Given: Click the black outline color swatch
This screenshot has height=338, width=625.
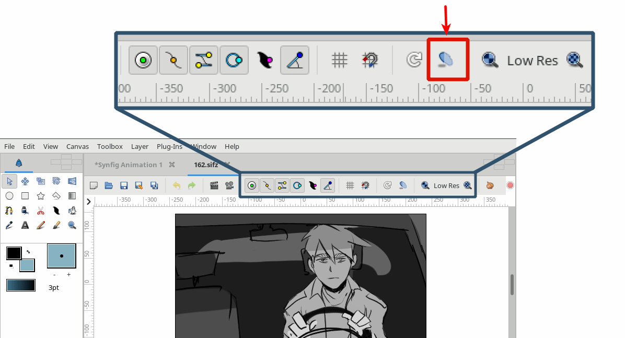Looking at the screenshot, I should click(14, 253).
